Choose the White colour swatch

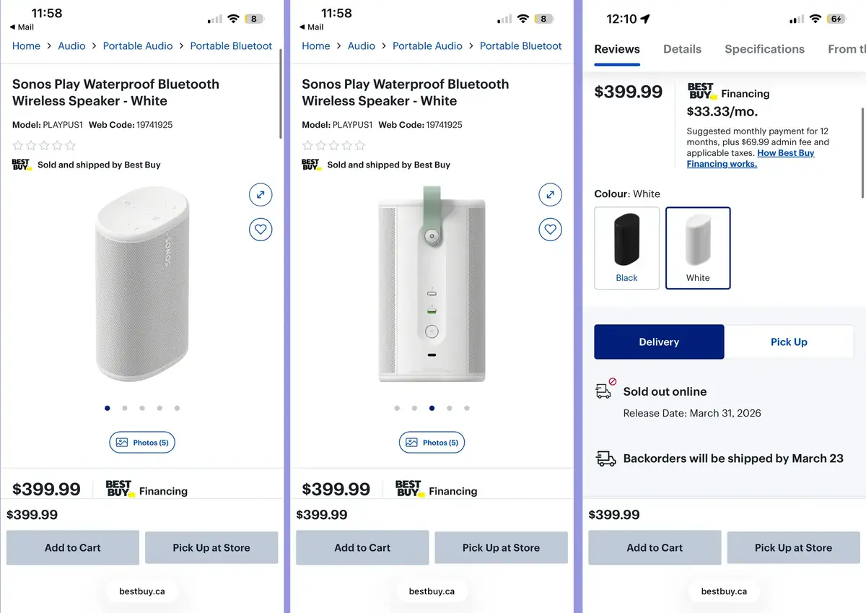[x=698, y=248]
